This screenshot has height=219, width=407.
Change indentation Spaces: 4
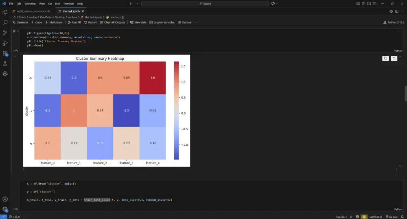(341, 217)
